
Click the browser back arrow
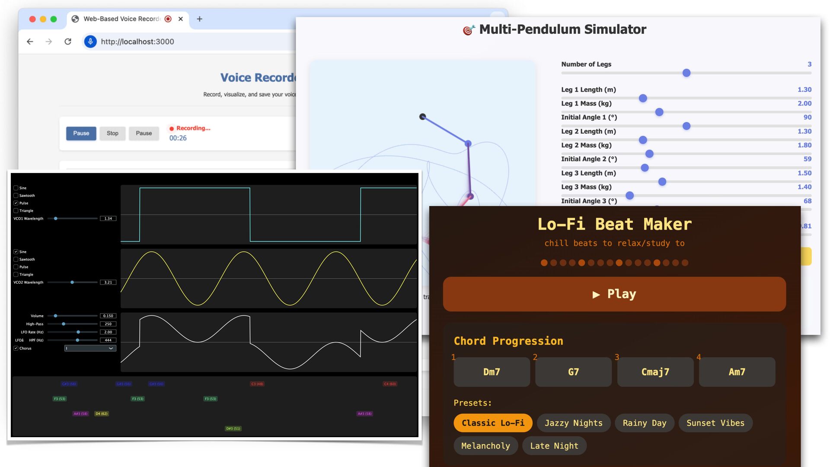point(30,42)
